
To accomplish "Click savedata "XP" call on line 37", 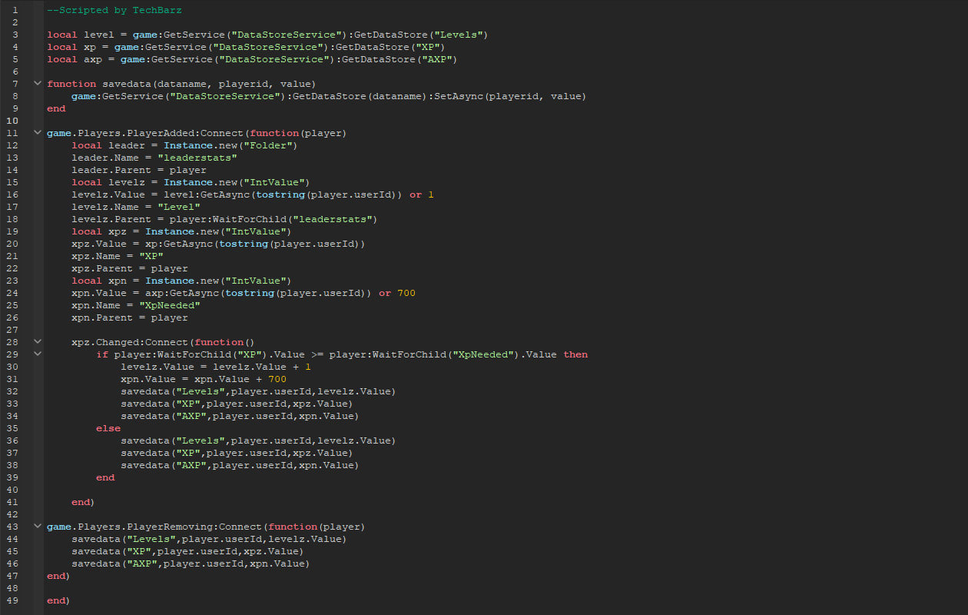I will 237,454.
